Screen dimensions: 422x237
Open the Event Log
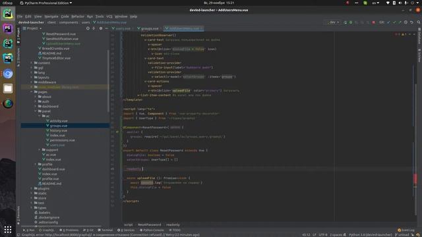point(406,230)
